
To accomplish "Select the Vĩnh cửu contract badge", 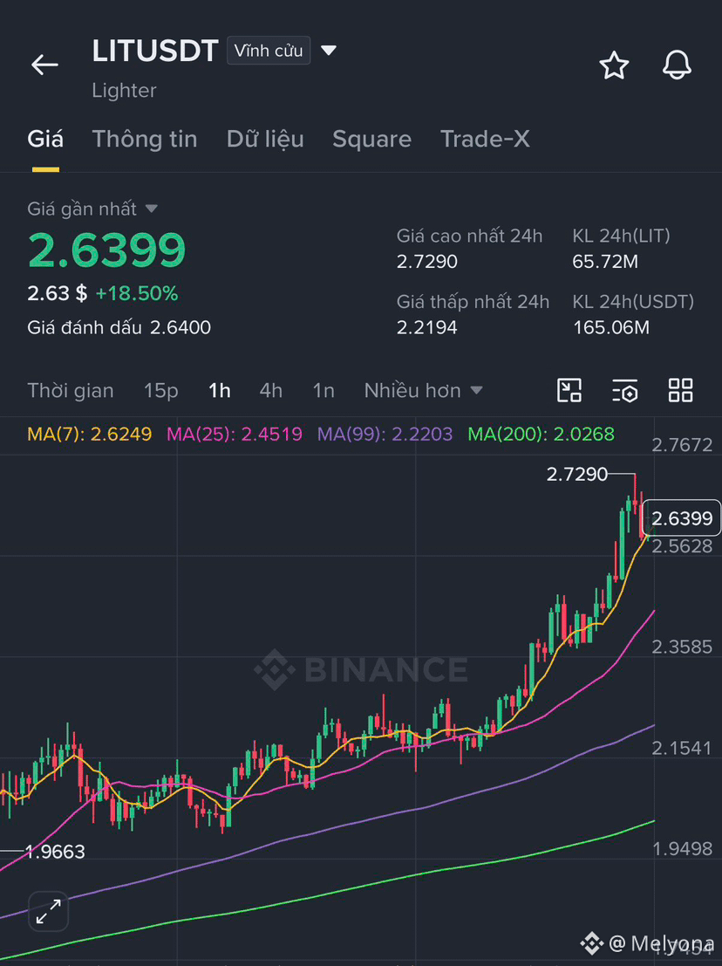I will tap(269, 51).
